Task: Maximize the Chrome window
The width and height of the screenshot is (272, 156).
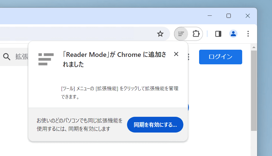Action: [229, 16]
